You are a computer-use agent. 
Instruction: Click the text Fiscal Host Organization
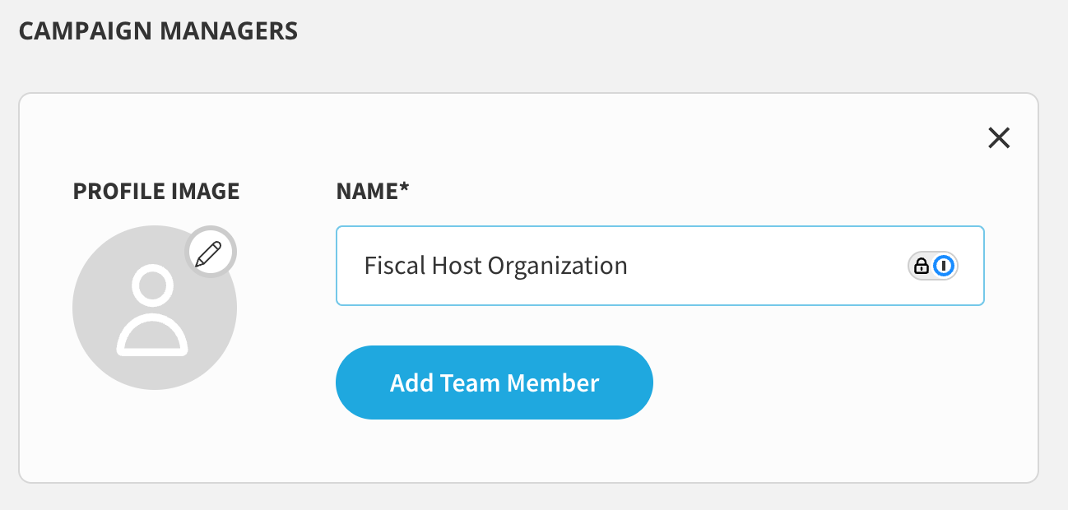click(x=496, y=266)
